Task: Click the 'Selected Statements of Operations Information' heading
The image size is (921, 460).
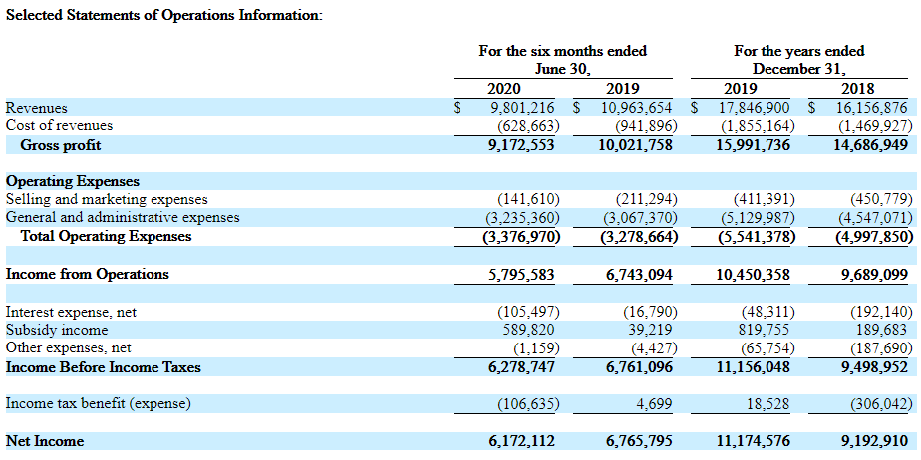Action: [164, 17]
